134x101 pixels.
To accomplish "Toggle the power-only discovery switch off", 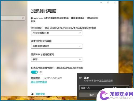I will [x=34, y=72].
